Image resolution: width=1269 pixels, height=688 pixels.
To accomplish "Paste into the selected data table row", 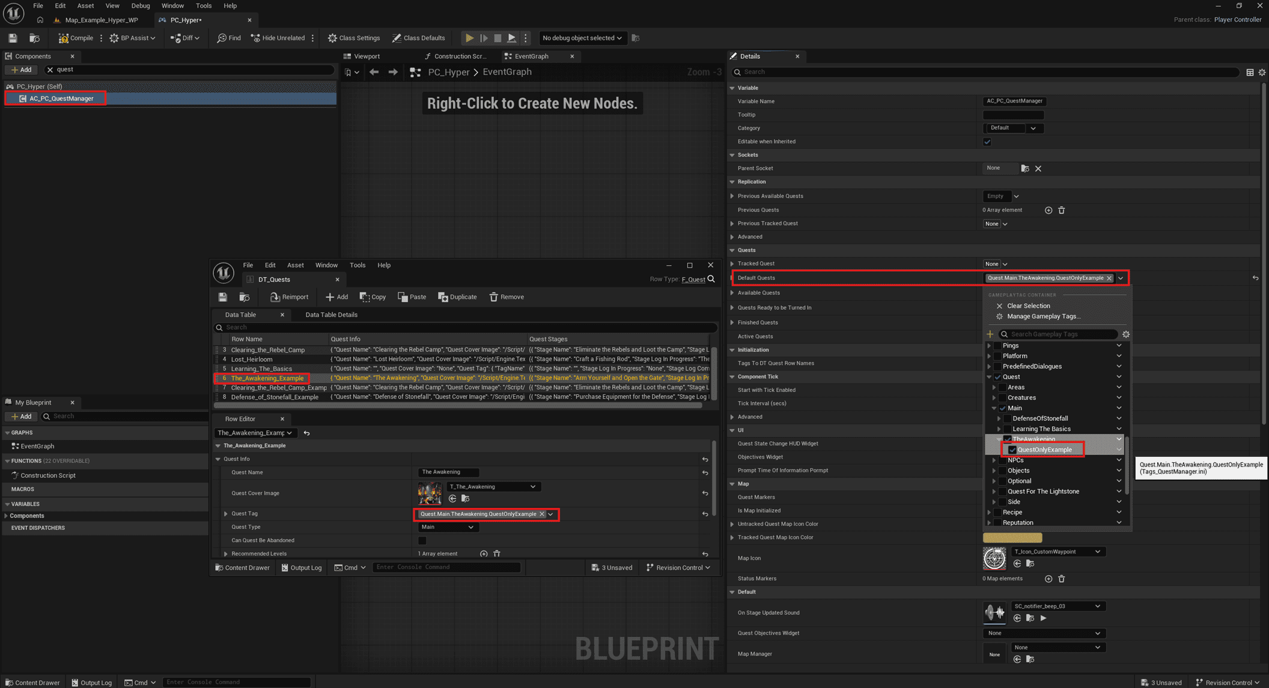I will 412,297.
